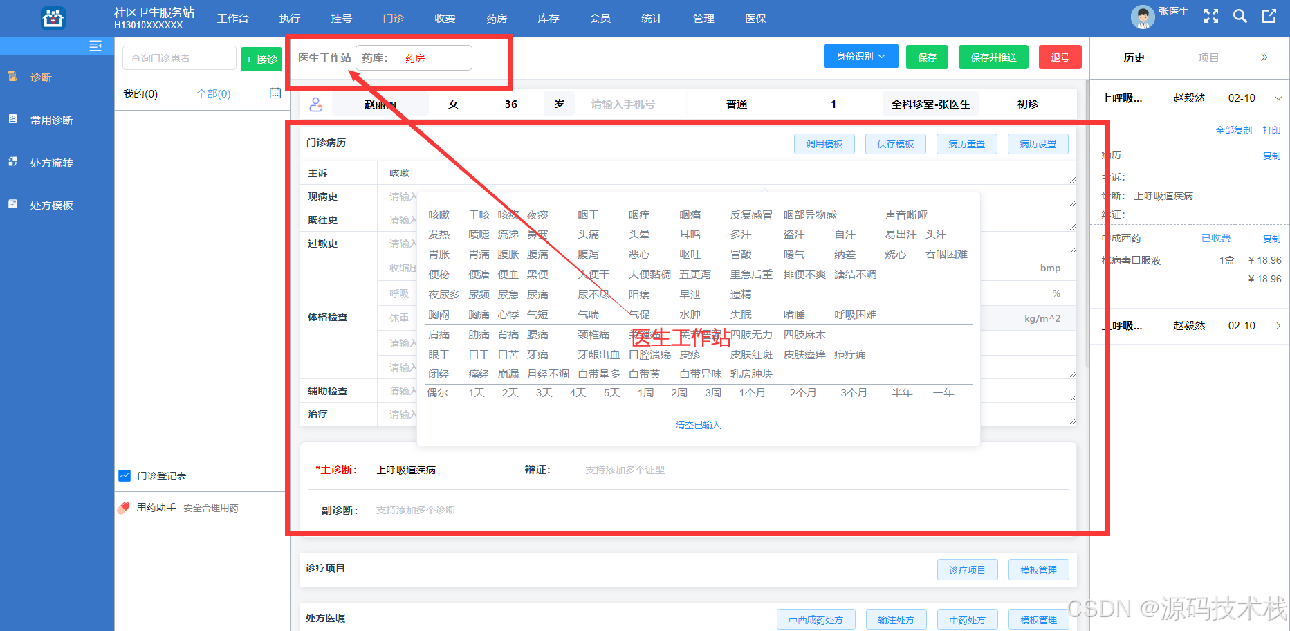The width and height of the screenshot is (1290, 631).
Task: Open search with the magnifier icon
Action: pos(1240,16)
